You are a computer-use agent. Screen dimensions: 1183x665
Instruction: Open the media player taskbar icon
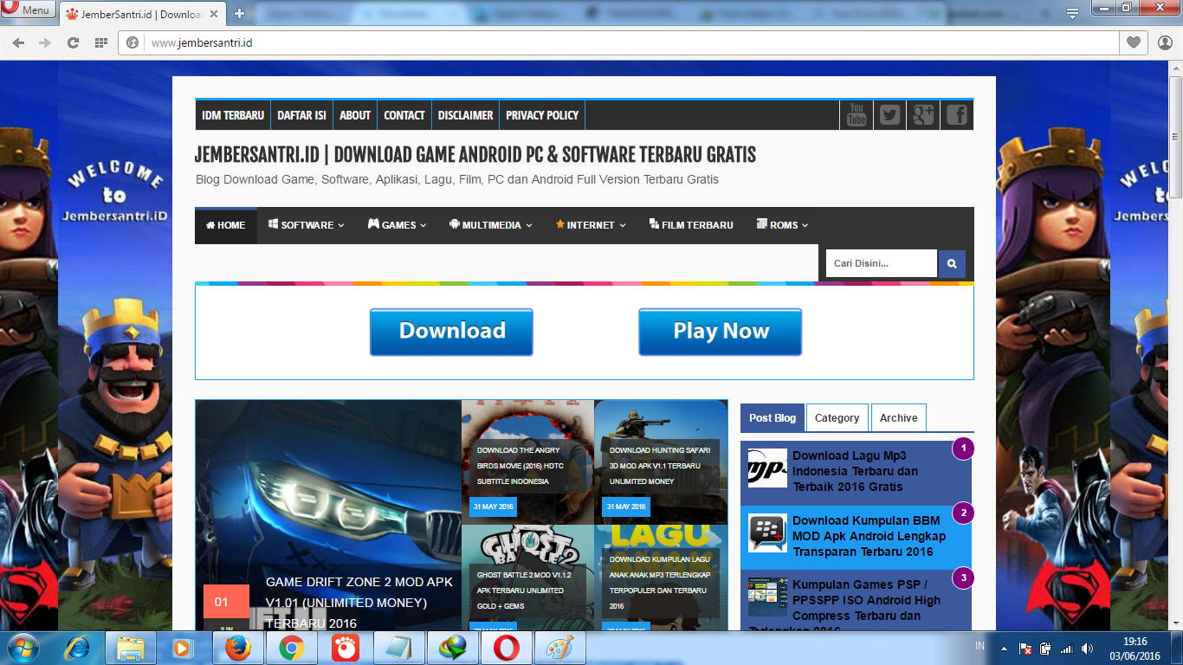183,648
